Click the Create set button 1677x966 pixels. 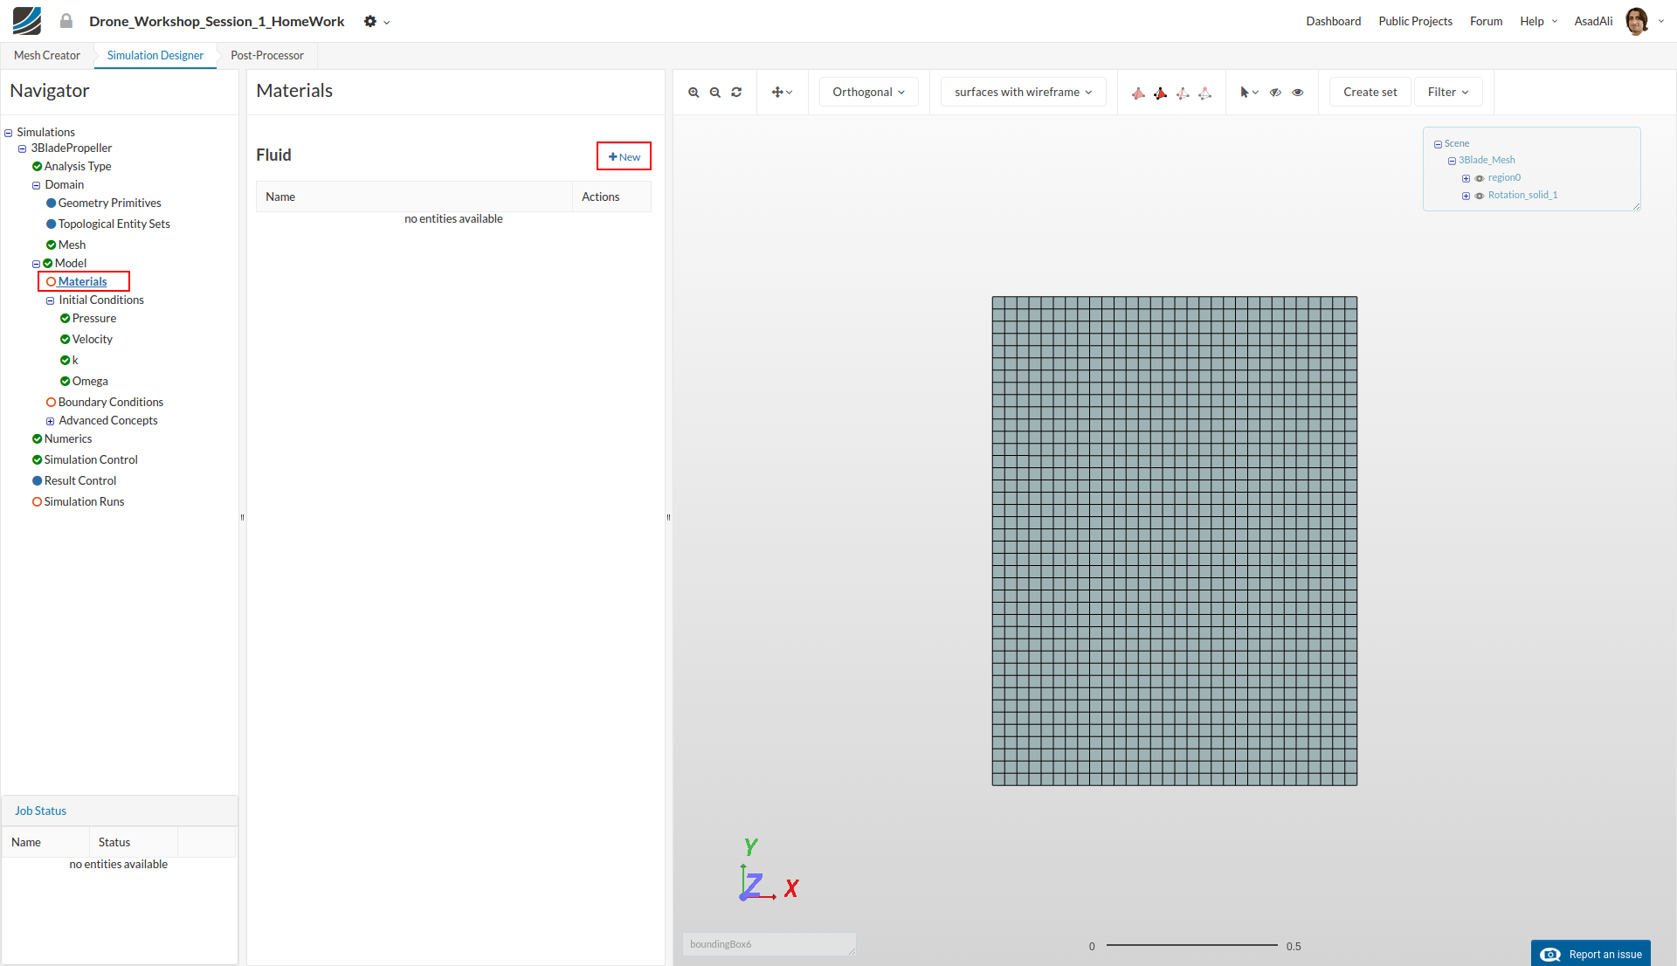1370,92
